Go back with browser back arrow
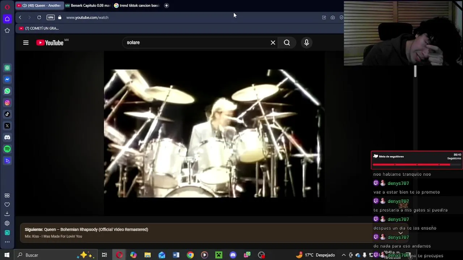The height and width of the screenshot is (260, 463). click(x=20, y=17)
